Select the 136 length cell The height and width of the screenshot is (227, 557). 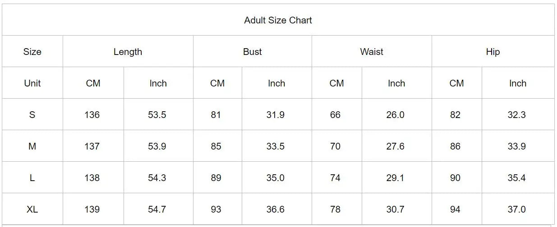pos(92,115)
